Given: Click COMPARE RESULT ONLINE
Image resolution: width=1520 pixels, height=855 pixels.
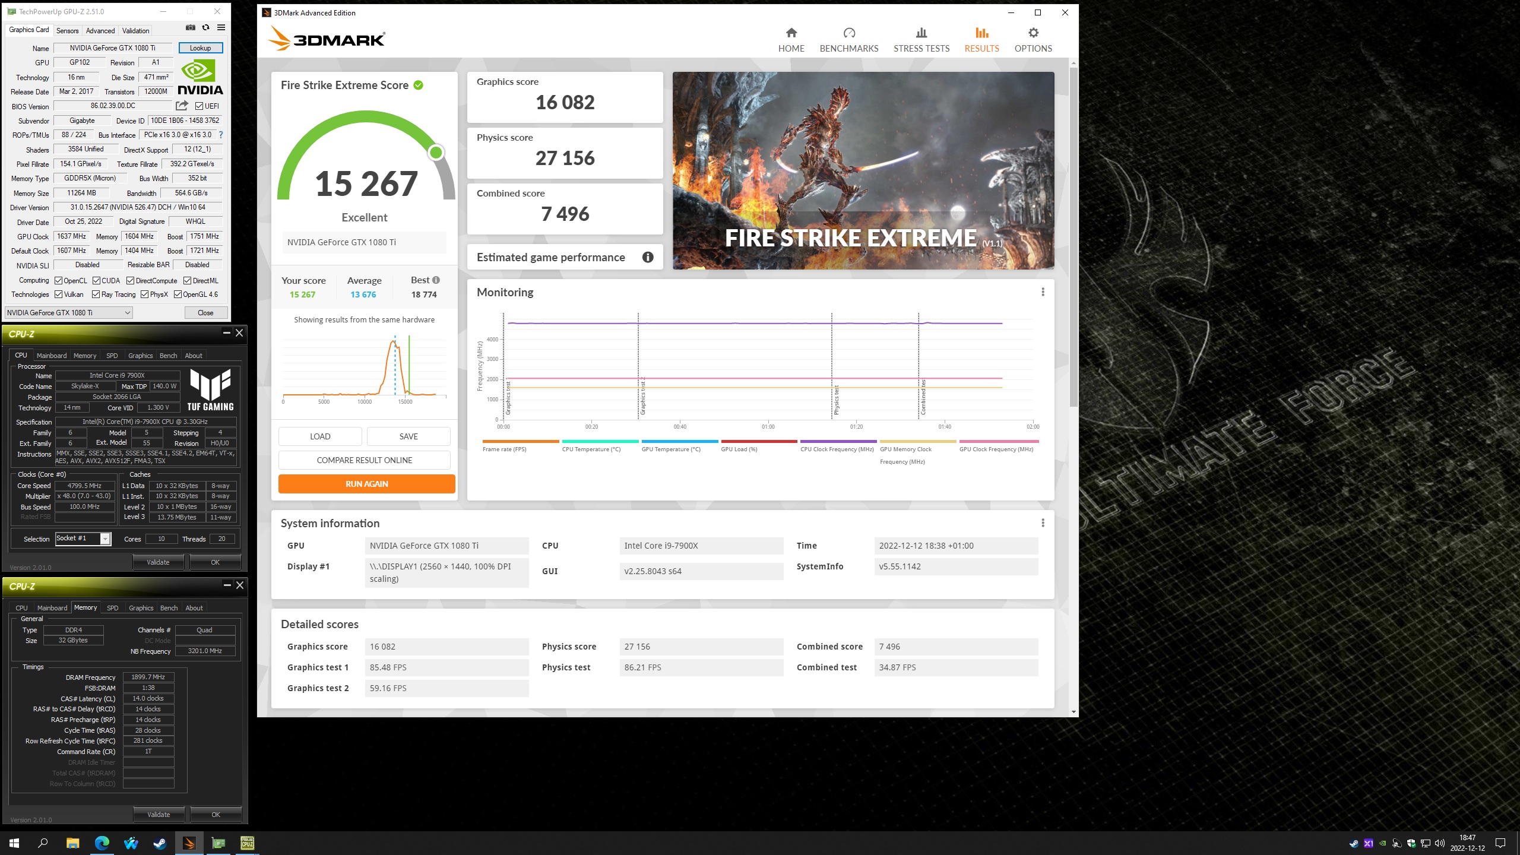Looking at the screenshot, I should tap(365, 460).
